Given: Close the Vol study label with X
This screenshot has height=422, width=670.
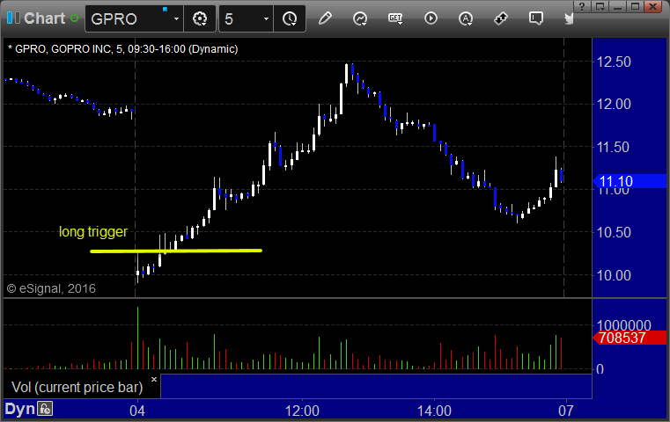Looking at the screenshot, I should click(154, 379).
